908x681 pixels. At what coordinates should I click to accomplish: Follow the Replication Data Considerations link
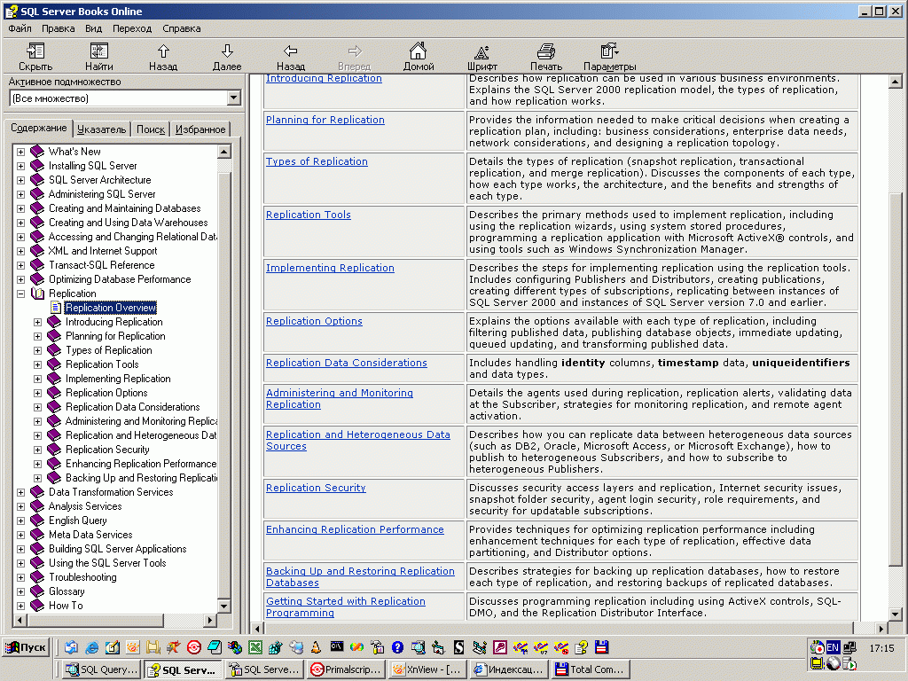click(347, 363)
